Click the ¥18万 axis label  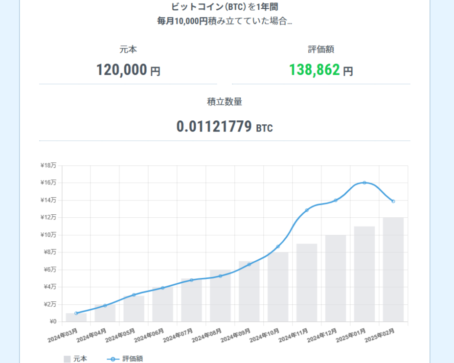(48, 165)
